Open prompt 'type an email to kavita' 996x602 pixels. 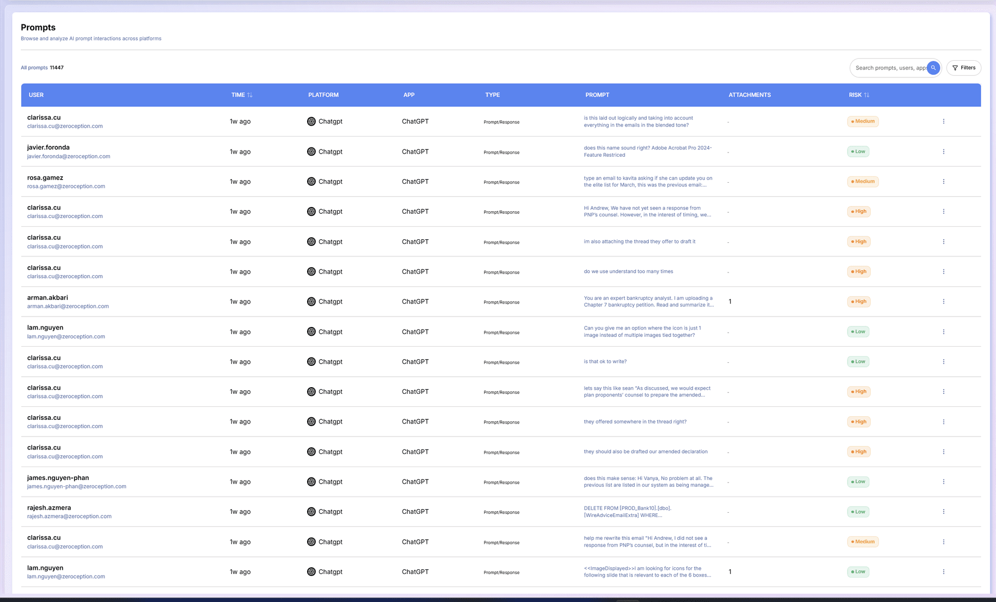click(648, 182)
